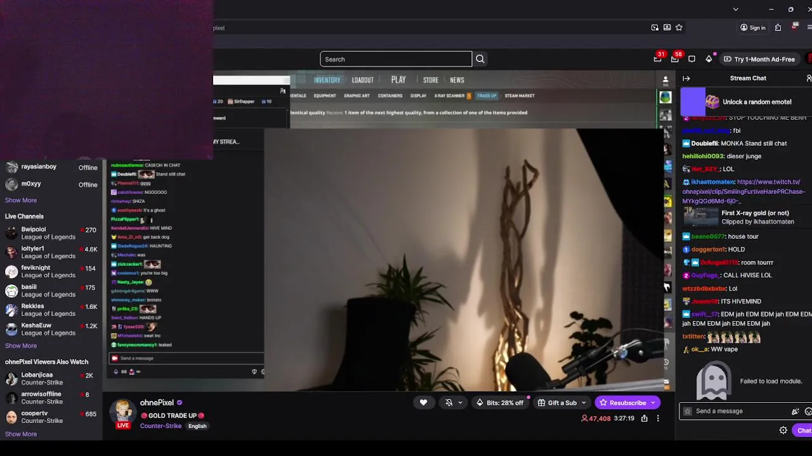Click the Counter-Strike category link
This screenshot has height=456, width=812.
click(x=160, y=426)
